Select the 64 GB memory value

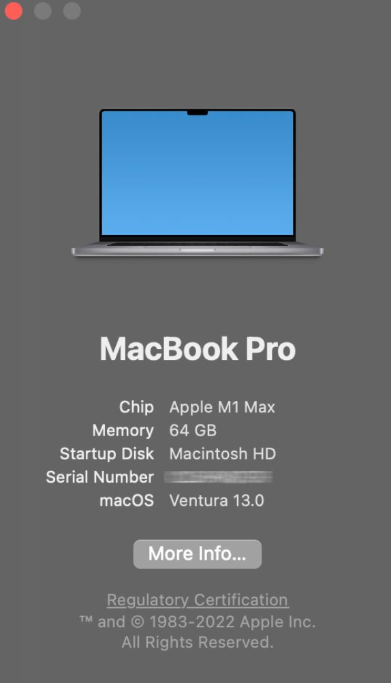click(x=193, y=430)
